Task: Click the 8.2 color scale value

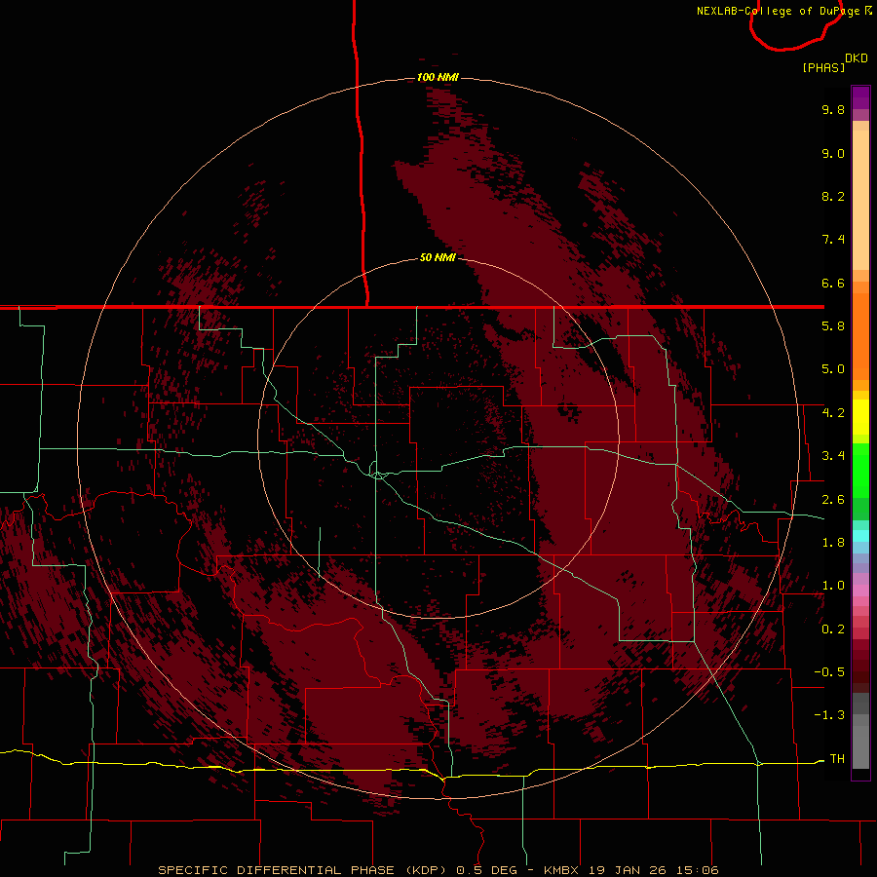Action: (833, 196)
